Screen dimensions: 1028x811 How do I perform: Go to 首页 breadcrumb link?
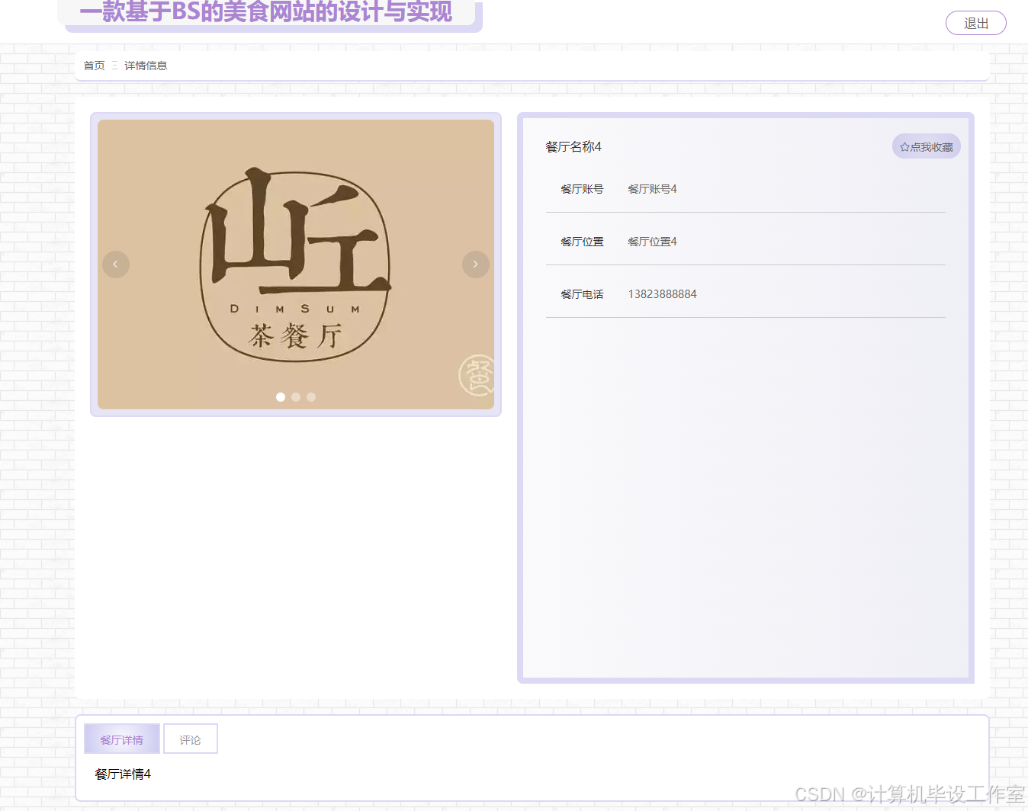[x=95, y=66]
